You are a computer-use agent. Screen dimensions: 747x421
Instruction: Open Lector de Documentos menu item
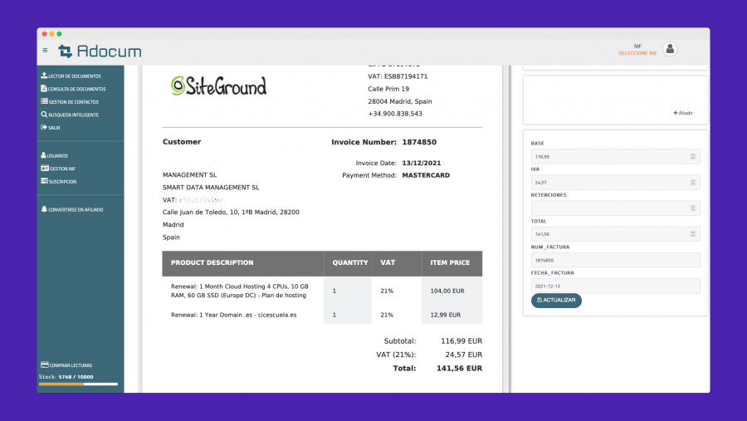click(x=71, y=76)
